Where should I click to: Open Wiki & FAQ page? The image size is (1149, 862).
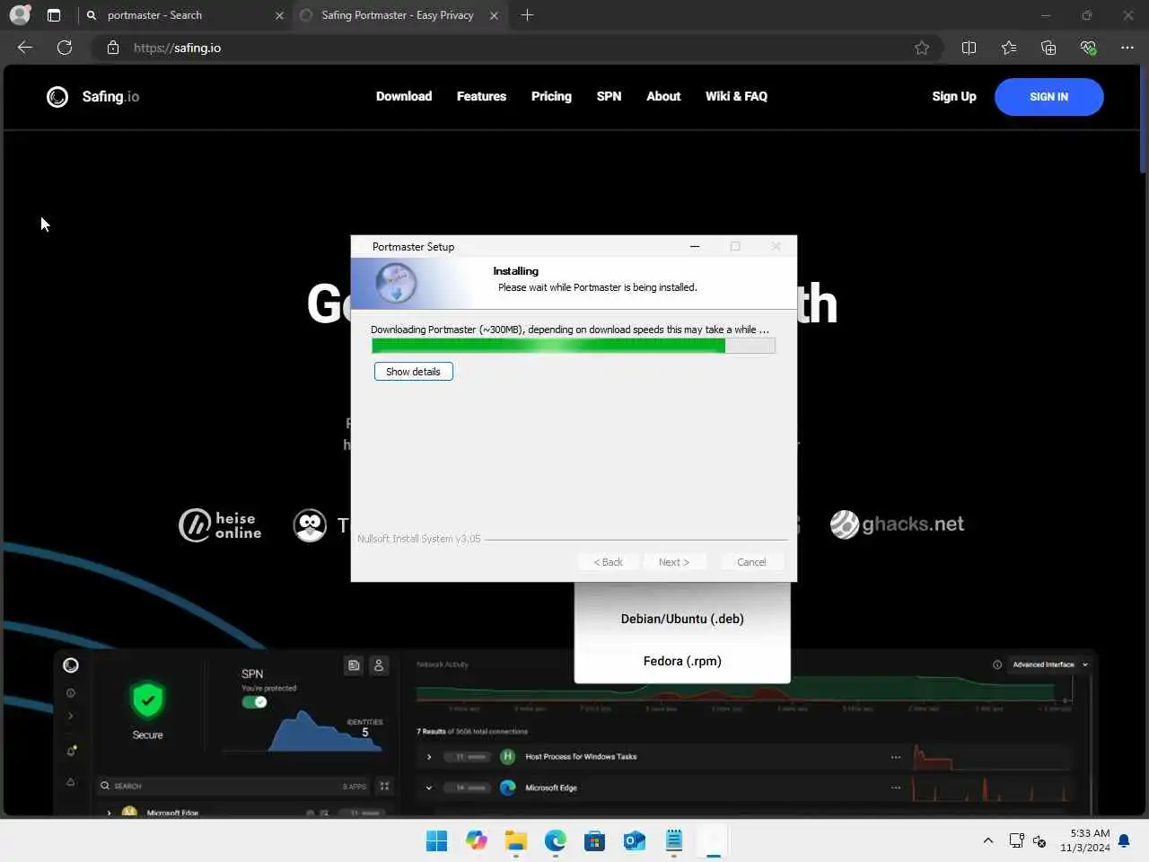tap(736, 96)
